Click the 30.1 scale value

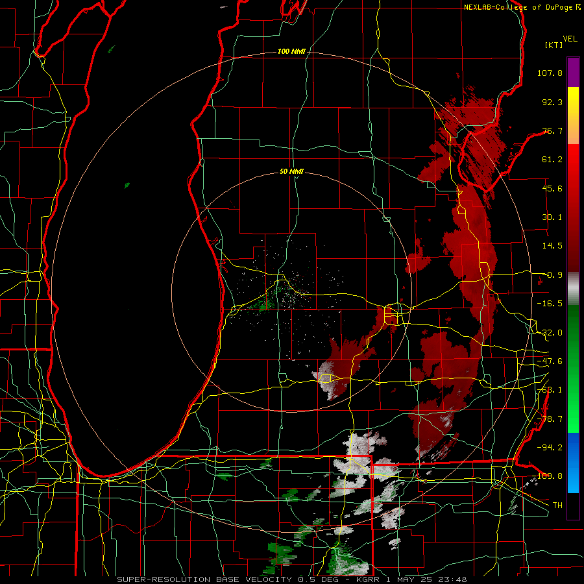(552, 217)
